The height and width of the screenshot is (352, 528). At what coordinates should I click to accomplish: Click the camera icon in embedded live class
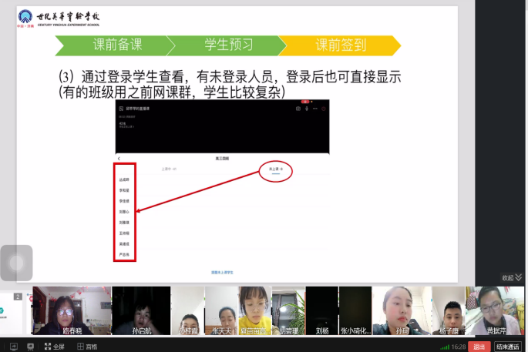pyautogui.click(x=298, y=109)
